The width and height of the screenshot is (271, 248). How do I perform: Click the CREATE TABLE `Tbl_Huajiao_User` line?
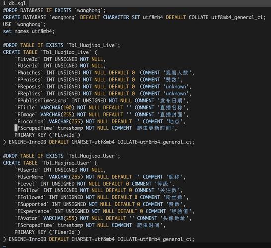pyautogui.click(x=50, y=163)
